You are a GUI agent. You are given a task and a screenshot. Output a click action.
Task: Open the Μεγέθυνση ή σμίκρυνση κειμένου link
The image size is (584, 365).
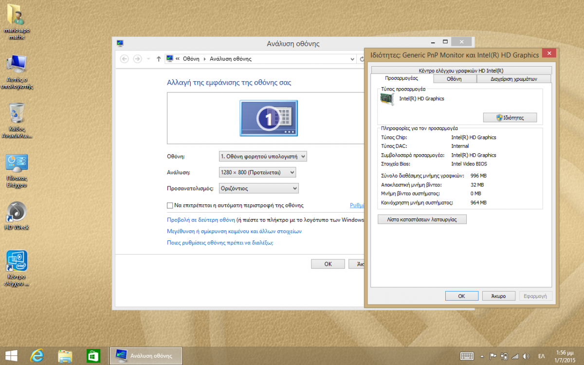[x=234, y=231]
